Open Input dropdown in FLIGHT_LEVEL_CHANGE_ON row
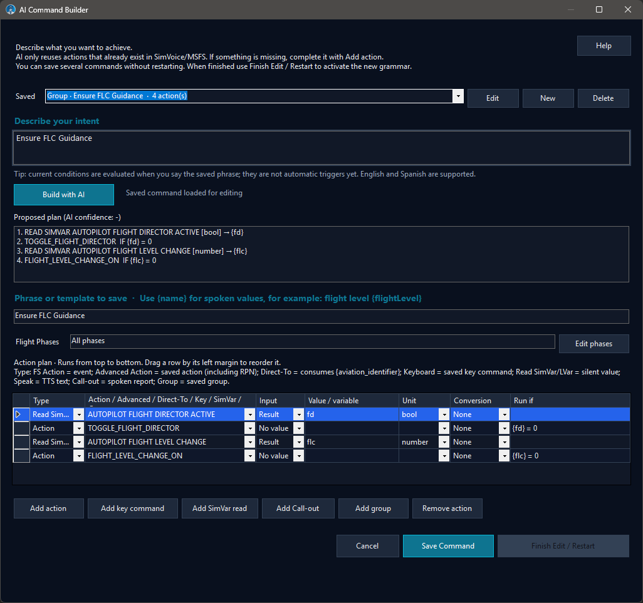 click(299, 456)
